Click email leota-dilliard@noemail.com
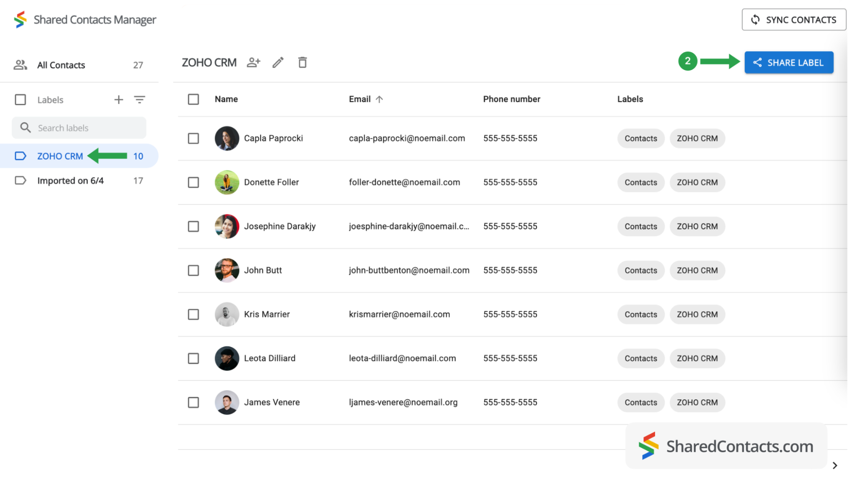This screenshot has width=848, height=477. [402, 358]
